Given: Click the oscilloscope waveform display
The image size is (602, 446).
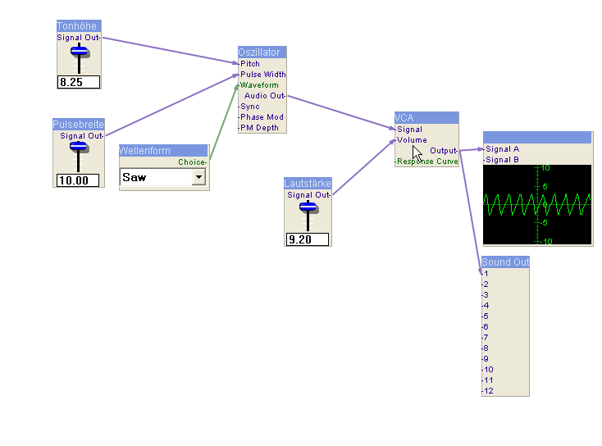Looking at the screenshot, I should pos(537,205).
